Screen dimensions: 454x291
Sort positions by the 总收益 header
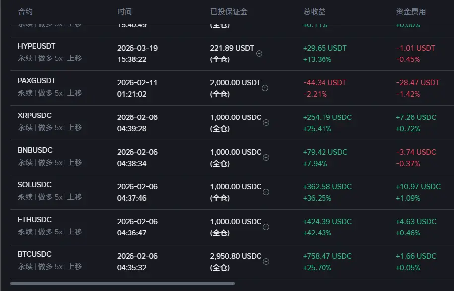click(x=315, y=11)
